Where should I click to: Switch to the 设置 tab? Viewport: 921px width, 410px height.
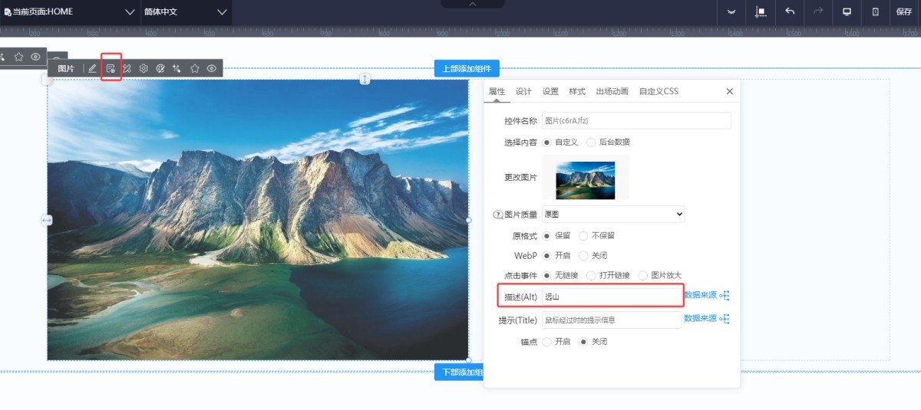(550, 91)
